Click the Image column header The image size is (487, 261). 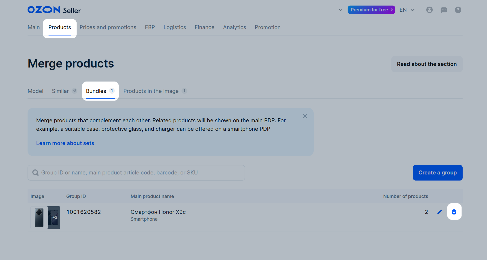tap(37, 196)
